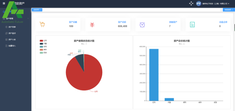Click the MY user avatar
The image size is (235, 111).
[x=199, y=4]
